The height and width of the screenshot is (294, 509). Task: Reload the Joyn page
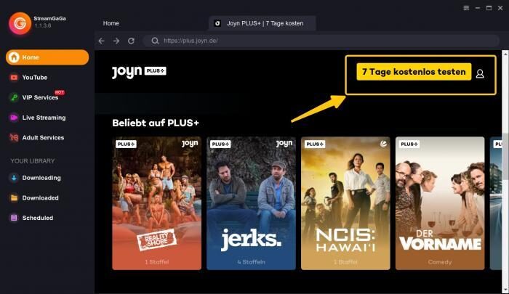(131, 41)
